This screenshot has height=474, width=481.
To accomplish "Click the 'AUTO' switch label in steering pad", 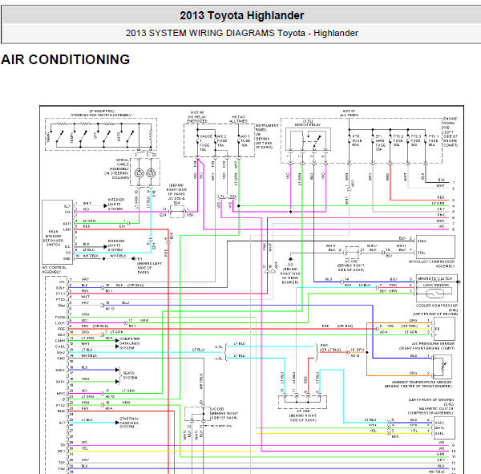I will click(119, 136).
